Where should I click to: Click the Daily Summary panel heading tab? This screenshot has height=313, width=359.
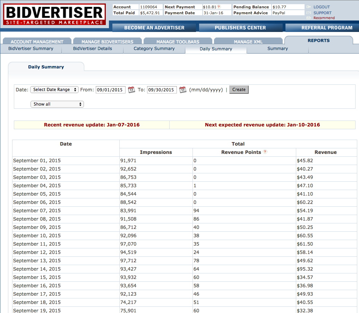tap(46, 67)
